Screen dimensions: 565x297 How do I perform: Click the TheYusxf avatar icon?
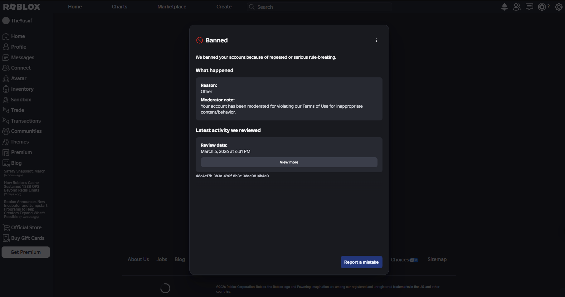(6, 21)
